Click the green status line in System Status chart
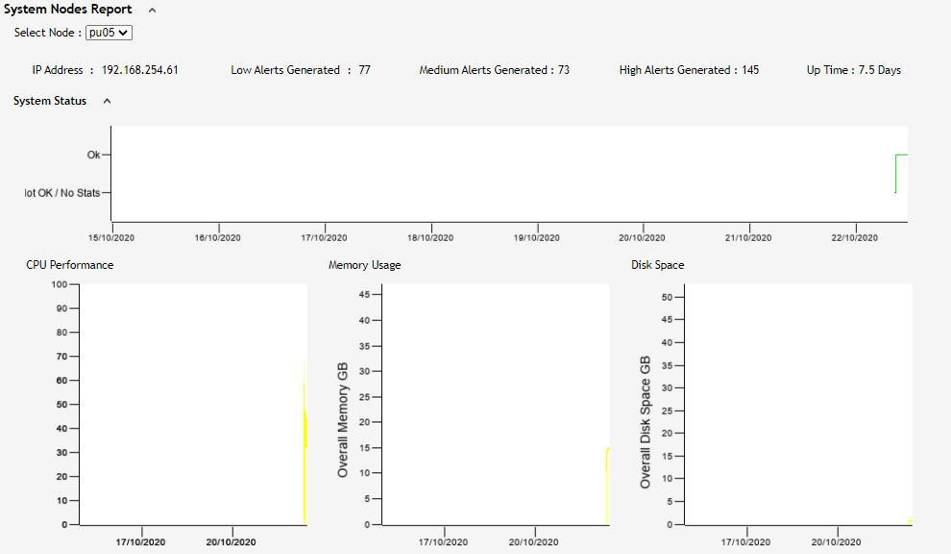951x554 pixels. 901,155
